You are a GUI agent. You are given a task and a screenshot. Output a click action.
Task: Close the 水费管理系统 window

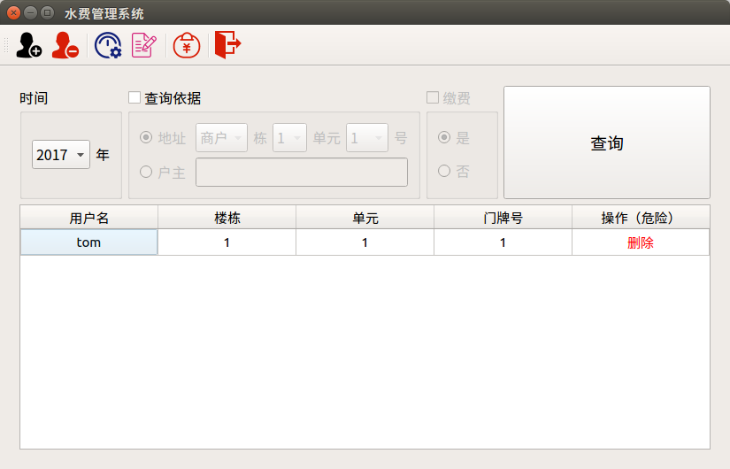(x=14, y=13)
